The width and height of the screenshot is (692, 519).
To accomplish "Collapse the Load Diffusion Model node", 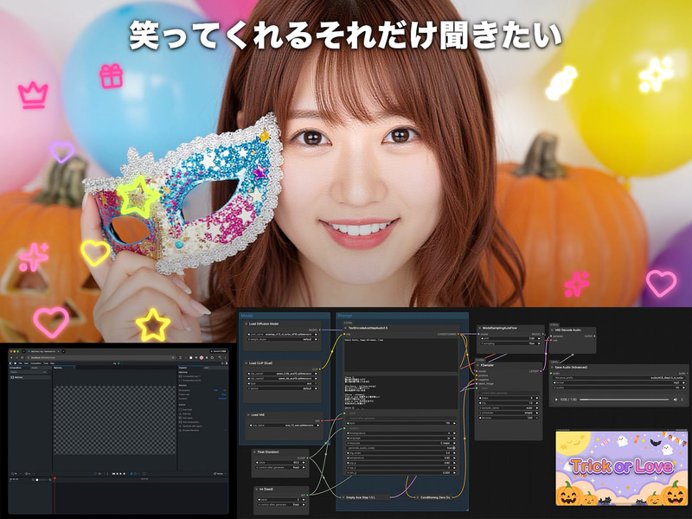I will click(247, 324).
